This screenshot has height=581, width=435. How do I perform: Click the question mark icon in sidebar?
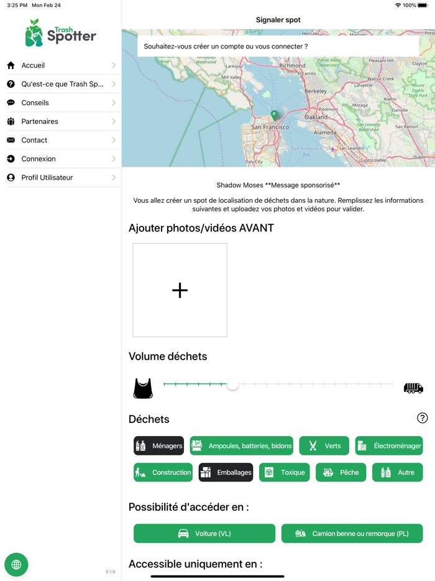[11, 84]
